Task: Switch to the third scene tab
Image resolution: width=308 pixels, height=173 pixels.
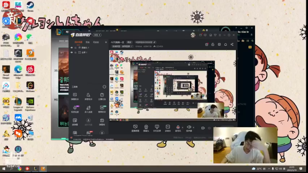Action: pyautogui.click(x=96, y=42)
